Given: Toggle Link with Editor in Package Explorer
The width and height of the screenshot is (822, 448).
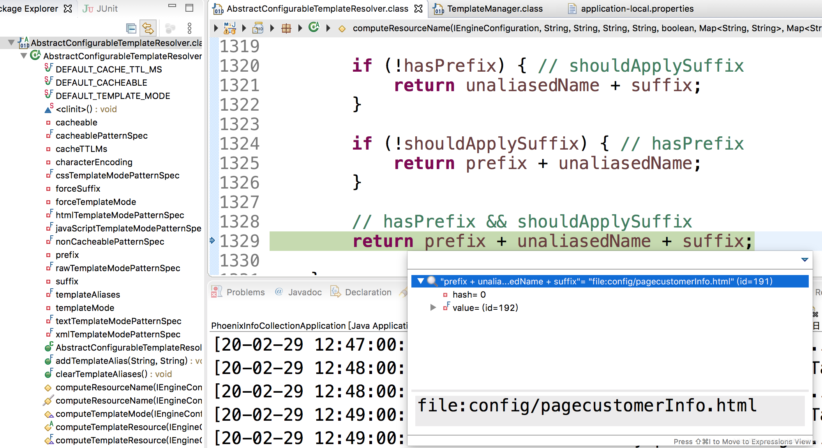Looking at the screenshot, I should [x=148, y=28].
